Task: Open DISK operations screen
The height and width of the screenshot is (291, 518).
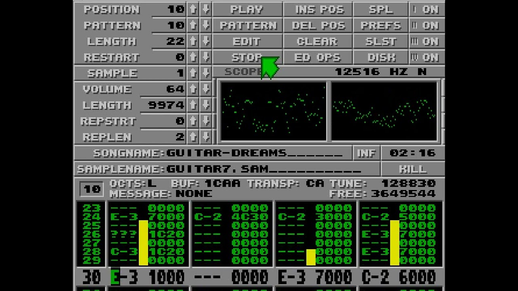Action: tap(381, 57)
